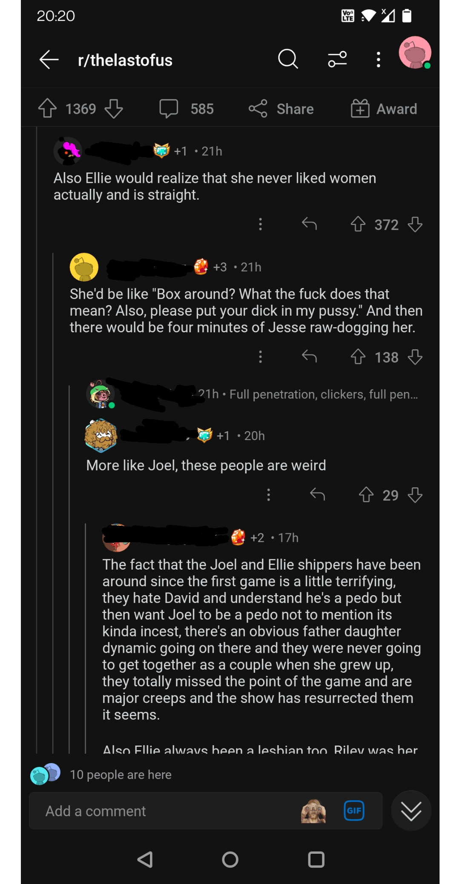Viewport: 460px width, 884px height.
Task: Open the three-dot menu on the 372-point comment
Action: pos(260,225)
